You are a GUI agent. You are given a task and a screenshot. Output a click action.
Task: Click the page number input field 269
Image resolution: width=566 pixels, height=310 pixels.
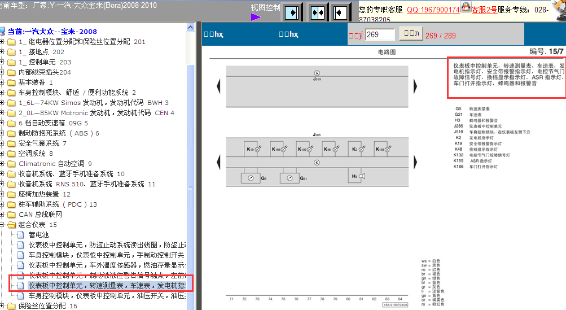380,34
